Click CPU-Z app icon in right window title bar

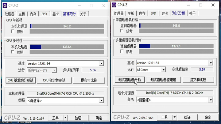(x=114, y=5)
